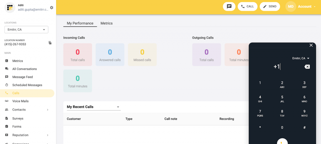Click the SEND button in the header
The width and height of the screenshot is (321, 144).
[x=270, y=7]
